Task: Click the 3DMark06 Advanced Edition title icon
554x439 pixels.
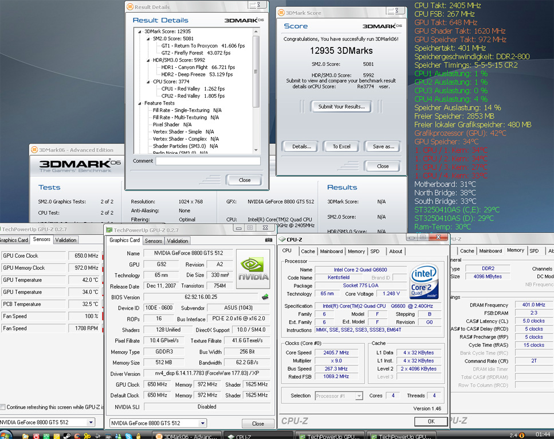Action: click(34, 150)
